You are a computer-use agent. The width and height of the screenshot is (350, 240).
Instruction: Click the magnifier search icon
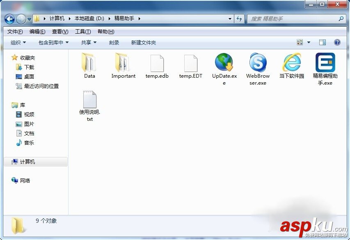pyautogui.click(x=341, y=19)
